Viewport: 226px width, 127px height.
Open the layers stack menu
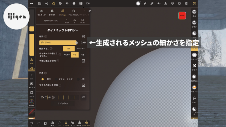click(x=172, y=3)
